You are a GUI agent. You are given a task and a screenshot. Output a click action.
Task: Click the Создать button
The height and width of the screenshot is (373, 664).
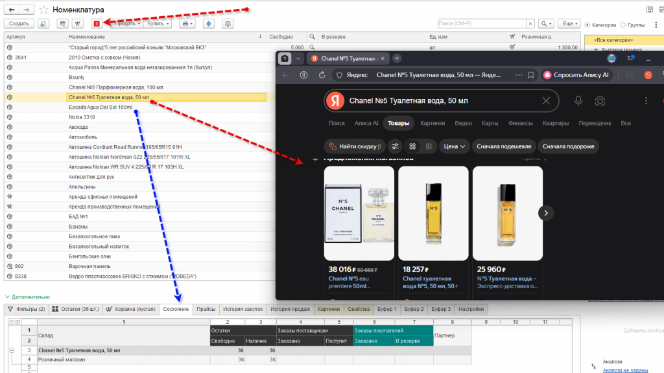[x=19, y=24]
